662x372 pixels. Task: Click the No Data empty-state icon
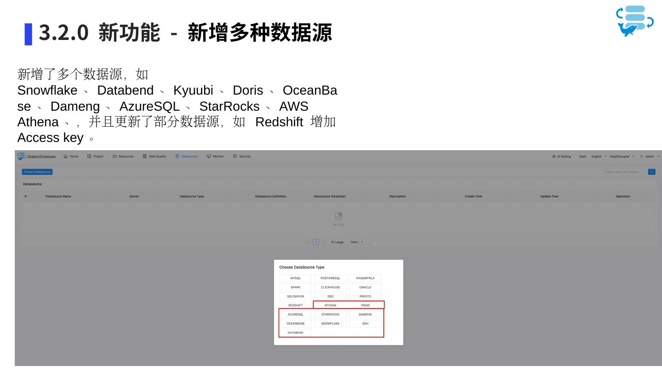click(339, 216)
